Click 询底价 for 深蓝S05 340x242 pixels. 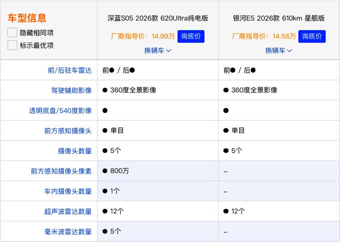pyautogui.click(x=191, y=36)
